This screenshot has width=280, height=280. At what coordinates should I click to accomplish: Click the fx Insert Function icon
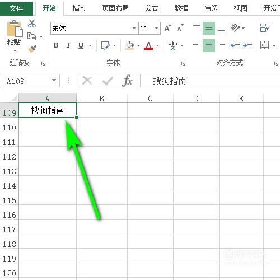[128, 81]
